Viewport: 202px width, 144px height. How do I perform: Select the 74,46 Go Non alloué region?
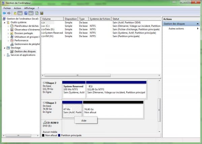[x=113, y=110]
